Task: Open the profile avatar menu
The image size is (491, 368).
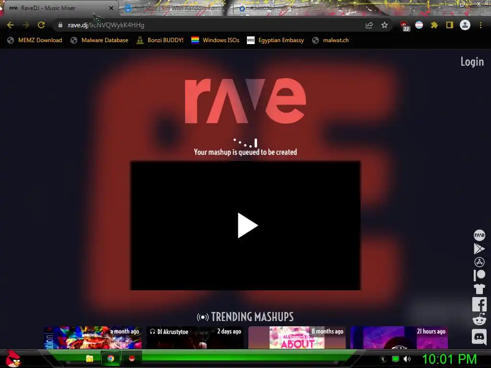Action: pyautogui.click(x=465, y=25)
